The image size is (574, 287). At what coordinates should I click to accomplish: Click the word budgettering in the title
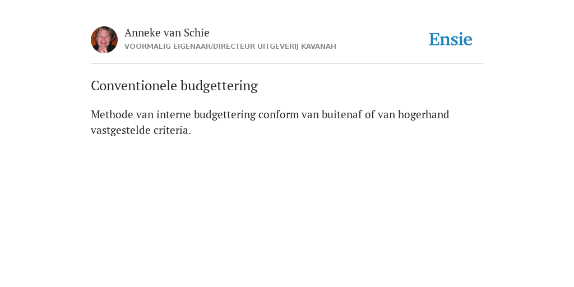tap(219, 86)
